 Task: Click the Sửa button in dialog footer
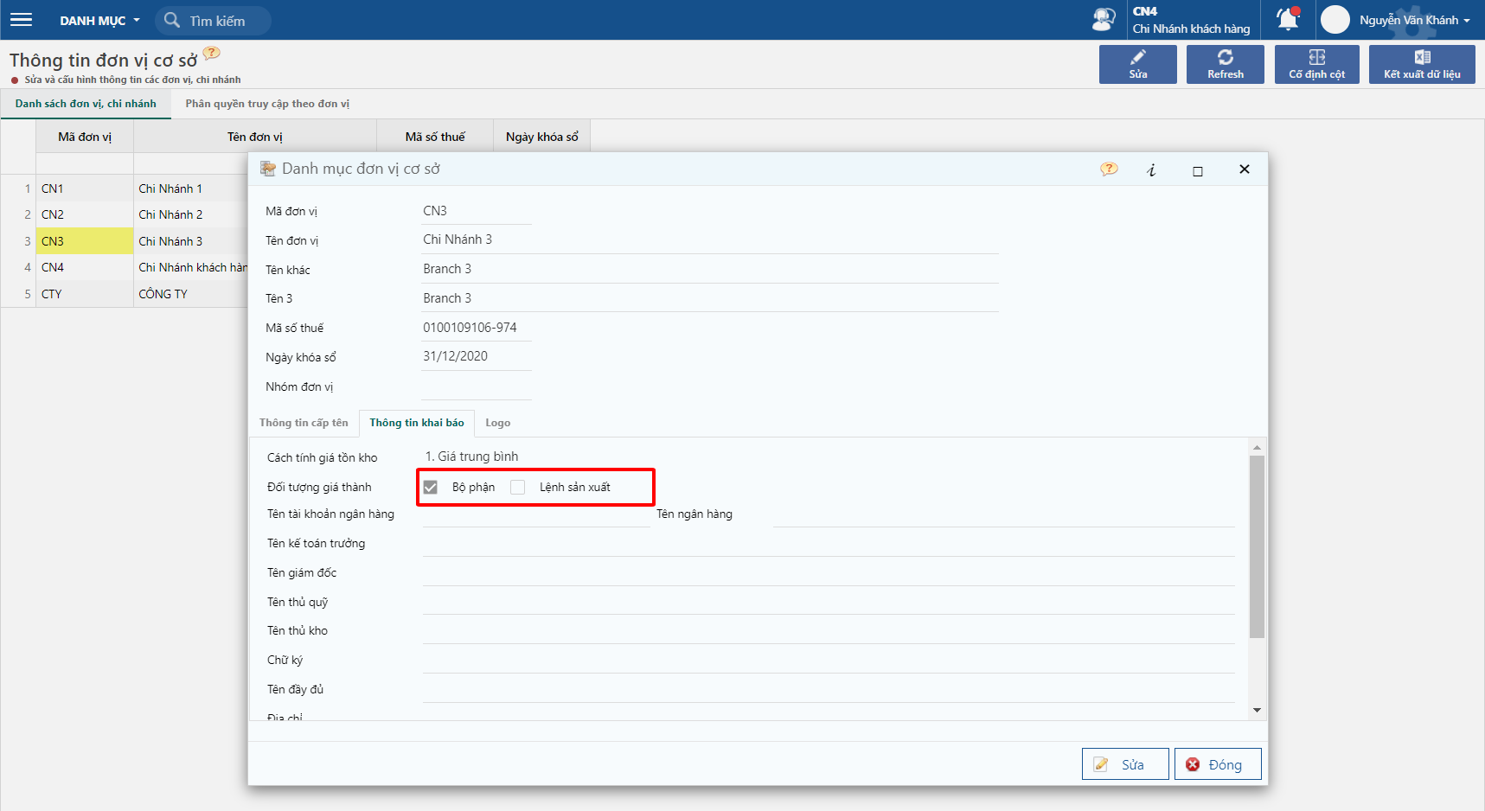[1125, 764]
